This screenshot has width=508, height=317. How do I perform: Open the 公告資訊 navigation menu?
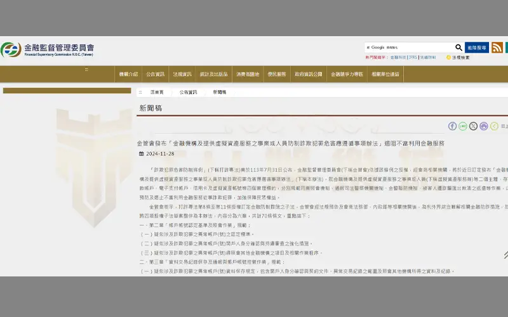tap(155, 74)
